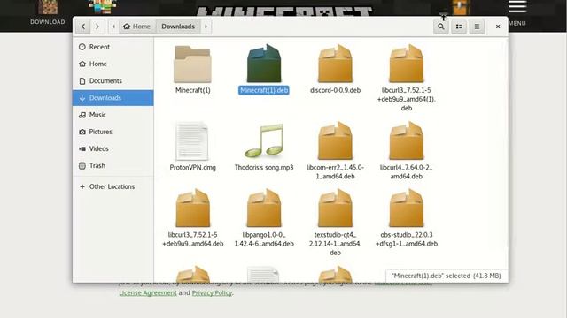Viewport: 567px width, 318px height.
Task: Go back with the left arrow button
Action: pos(83,26)
